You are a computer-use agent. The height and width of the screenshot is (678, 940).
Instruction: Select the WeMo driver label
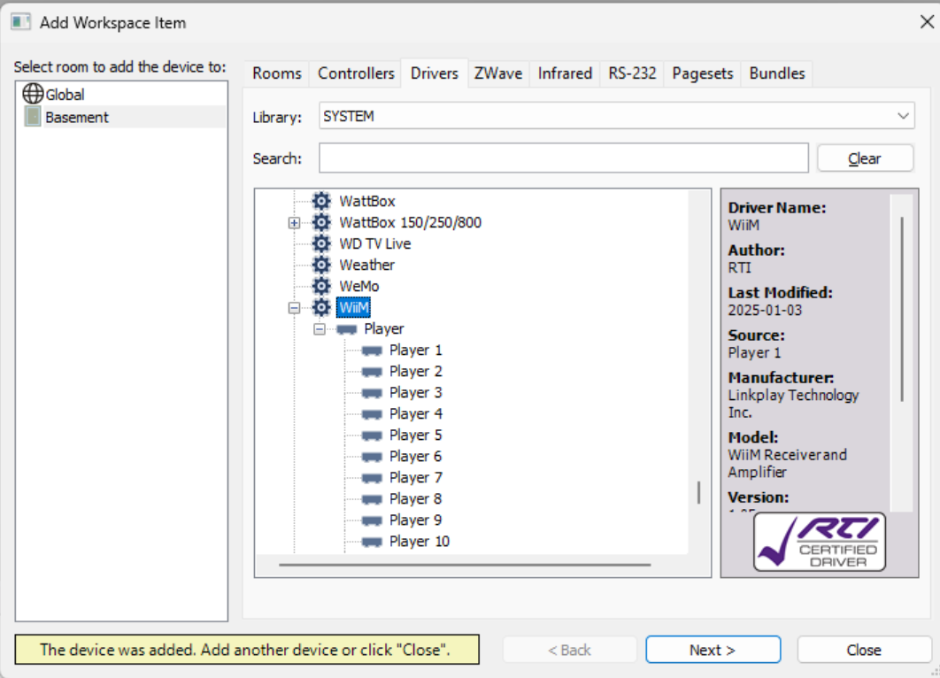pyautogui.click(x=358, y=286)
